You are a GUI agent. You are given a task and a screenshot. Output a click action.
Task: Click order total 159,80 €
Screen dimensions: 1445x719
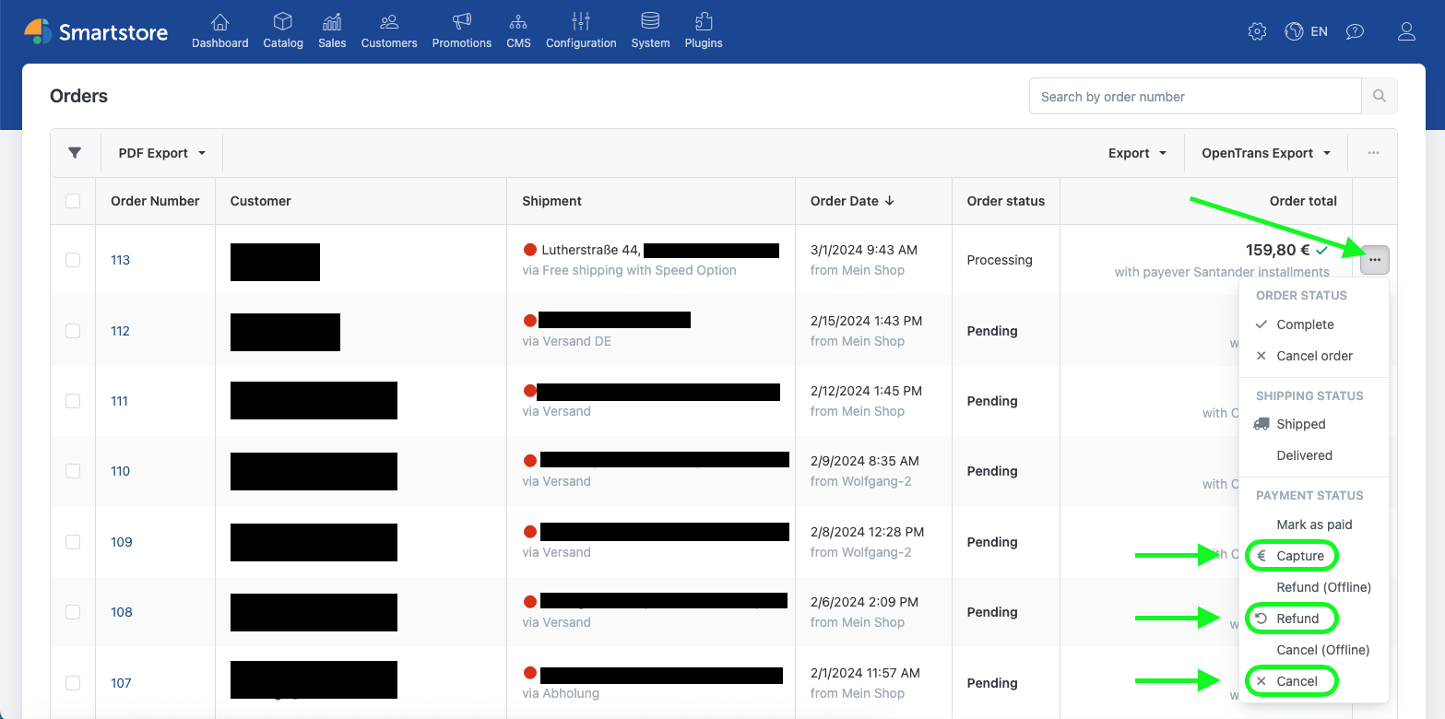[x=1277, y=250]
